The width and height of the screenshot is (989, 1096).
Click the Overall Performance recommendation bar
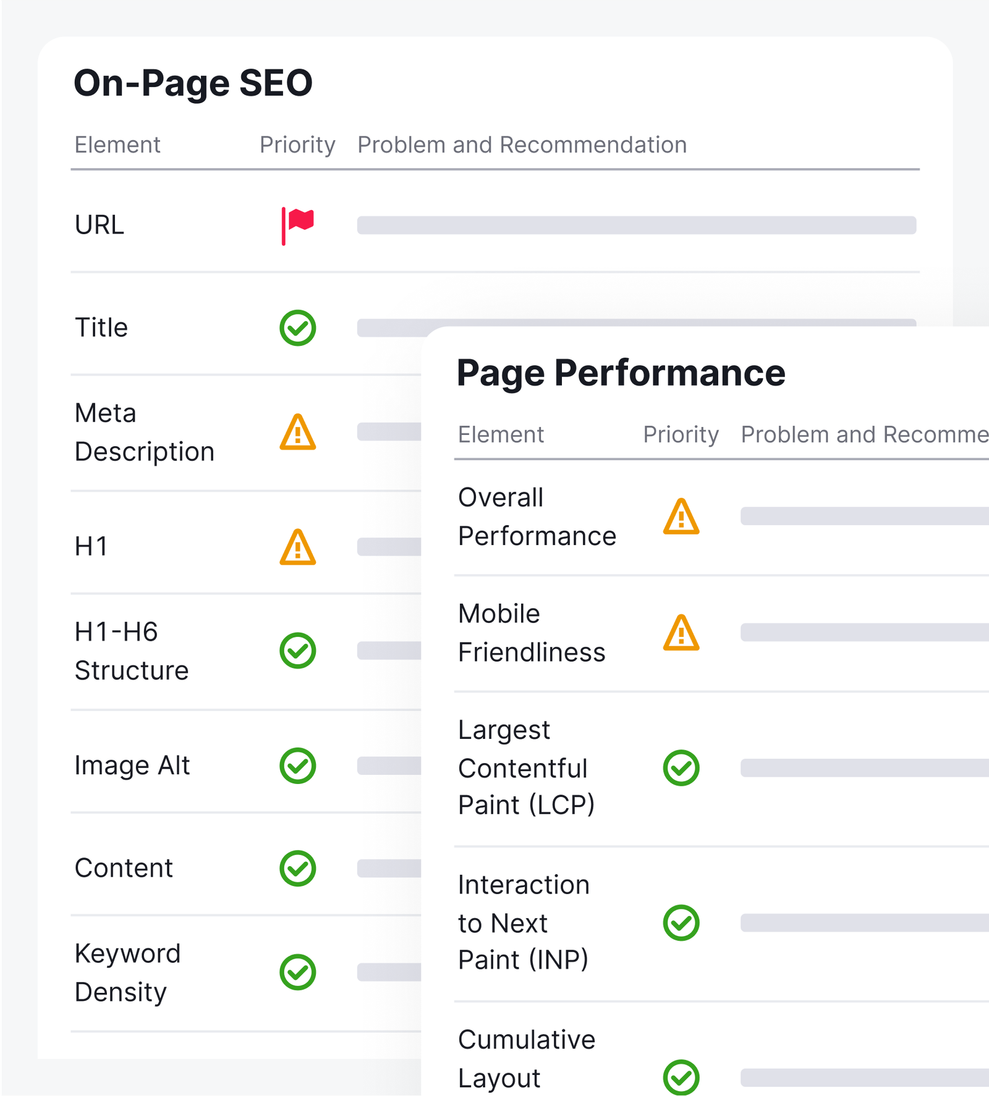click(864, 516)
